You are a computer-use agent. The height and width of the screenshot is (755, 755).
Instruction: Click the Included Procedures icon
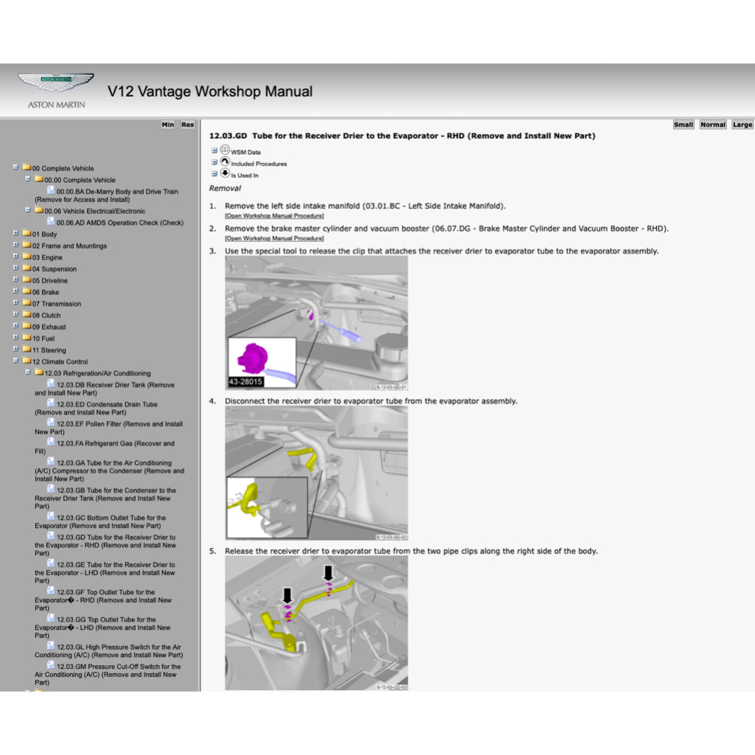225,161
